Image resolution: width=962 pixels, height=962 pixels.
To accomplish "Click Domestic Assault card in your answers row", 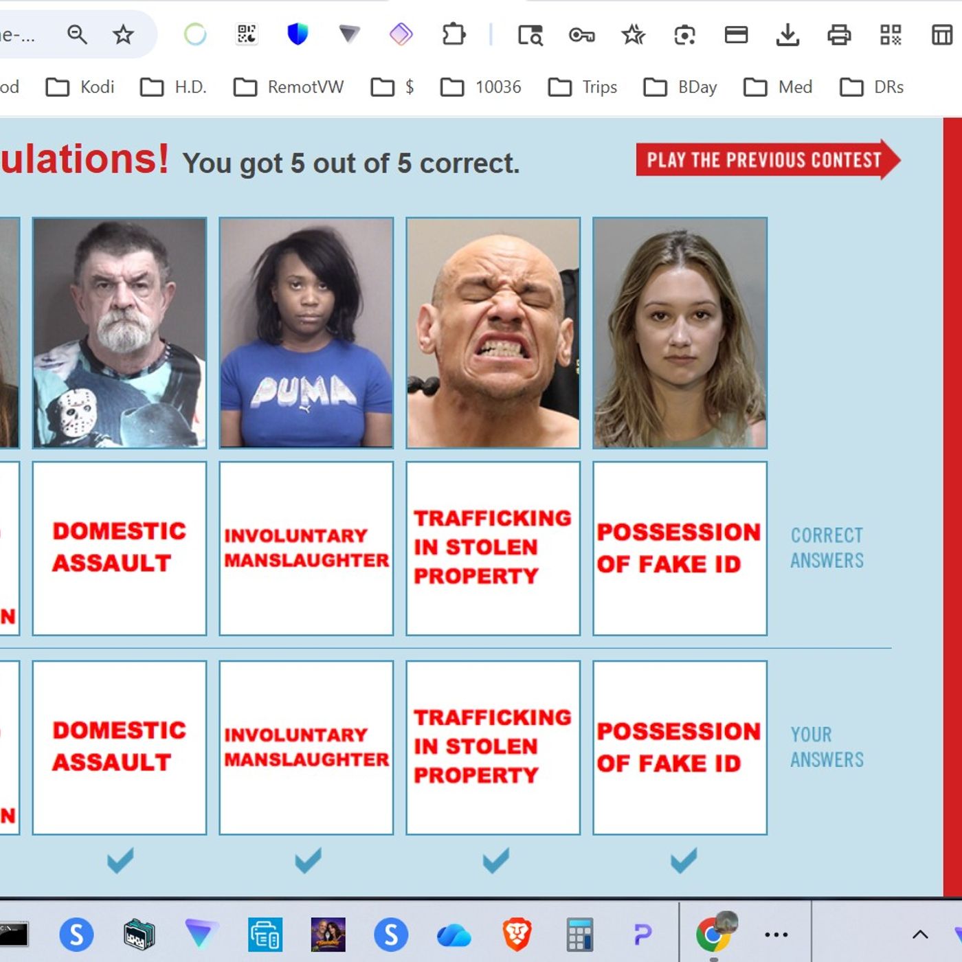I will 120,748.
